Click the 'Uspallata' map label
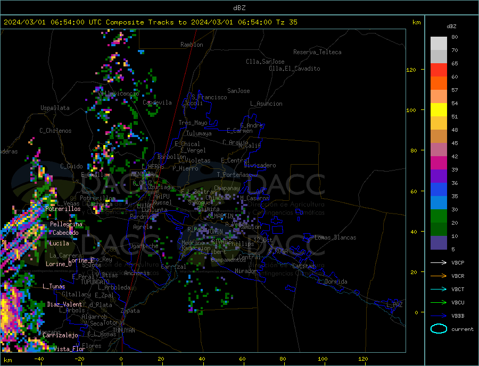Screen dimensions: 479x366 (x=55, y=108)
